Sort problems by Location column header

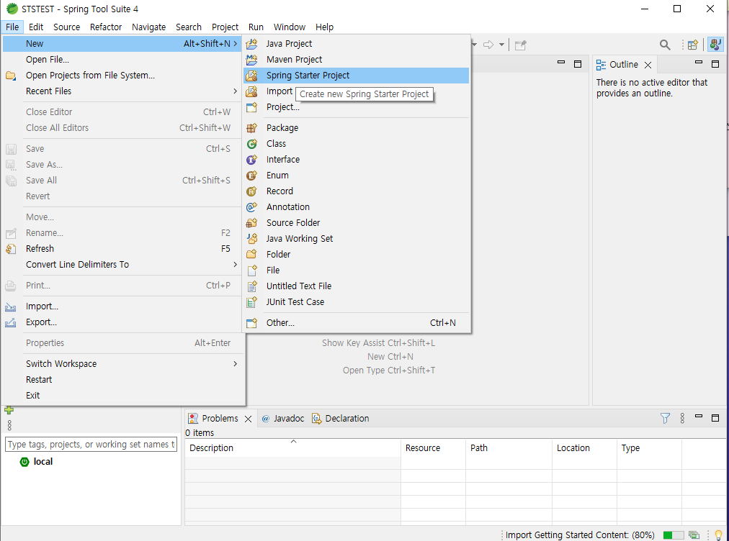click(585, 447)
